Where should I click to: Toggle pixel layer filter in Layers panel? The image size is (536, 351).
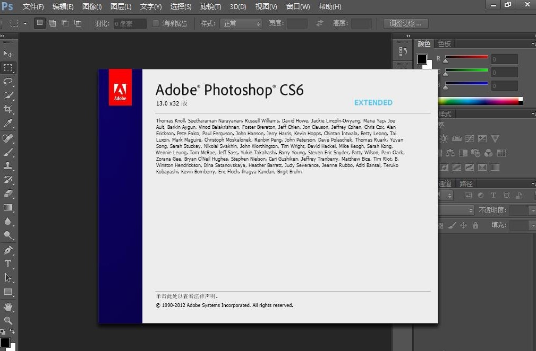click(468, 195)
